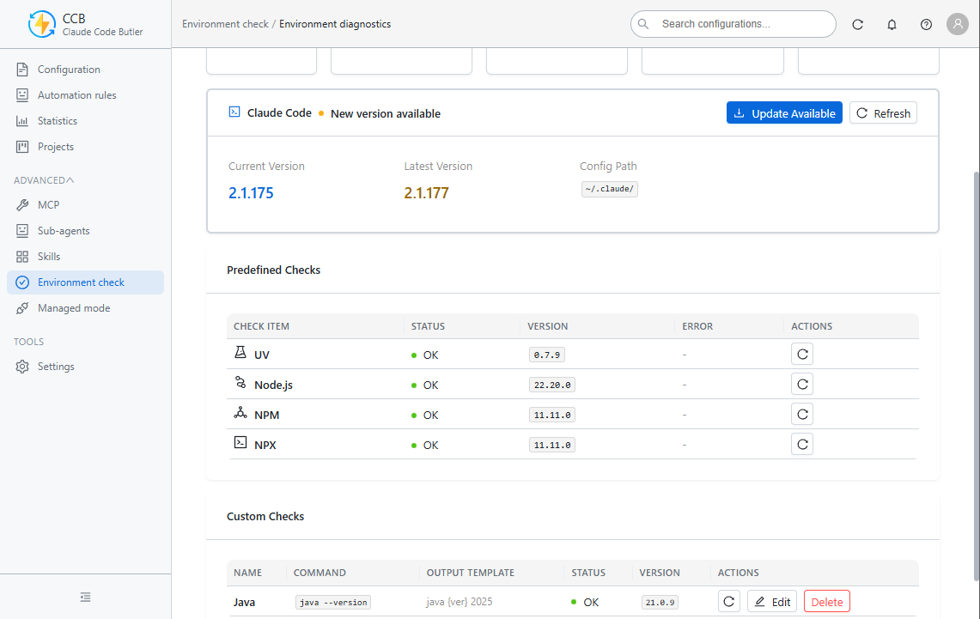This screenshot has width=980, height=619.
Task: Delete the Java custom check
Action: tap(827, 602)
